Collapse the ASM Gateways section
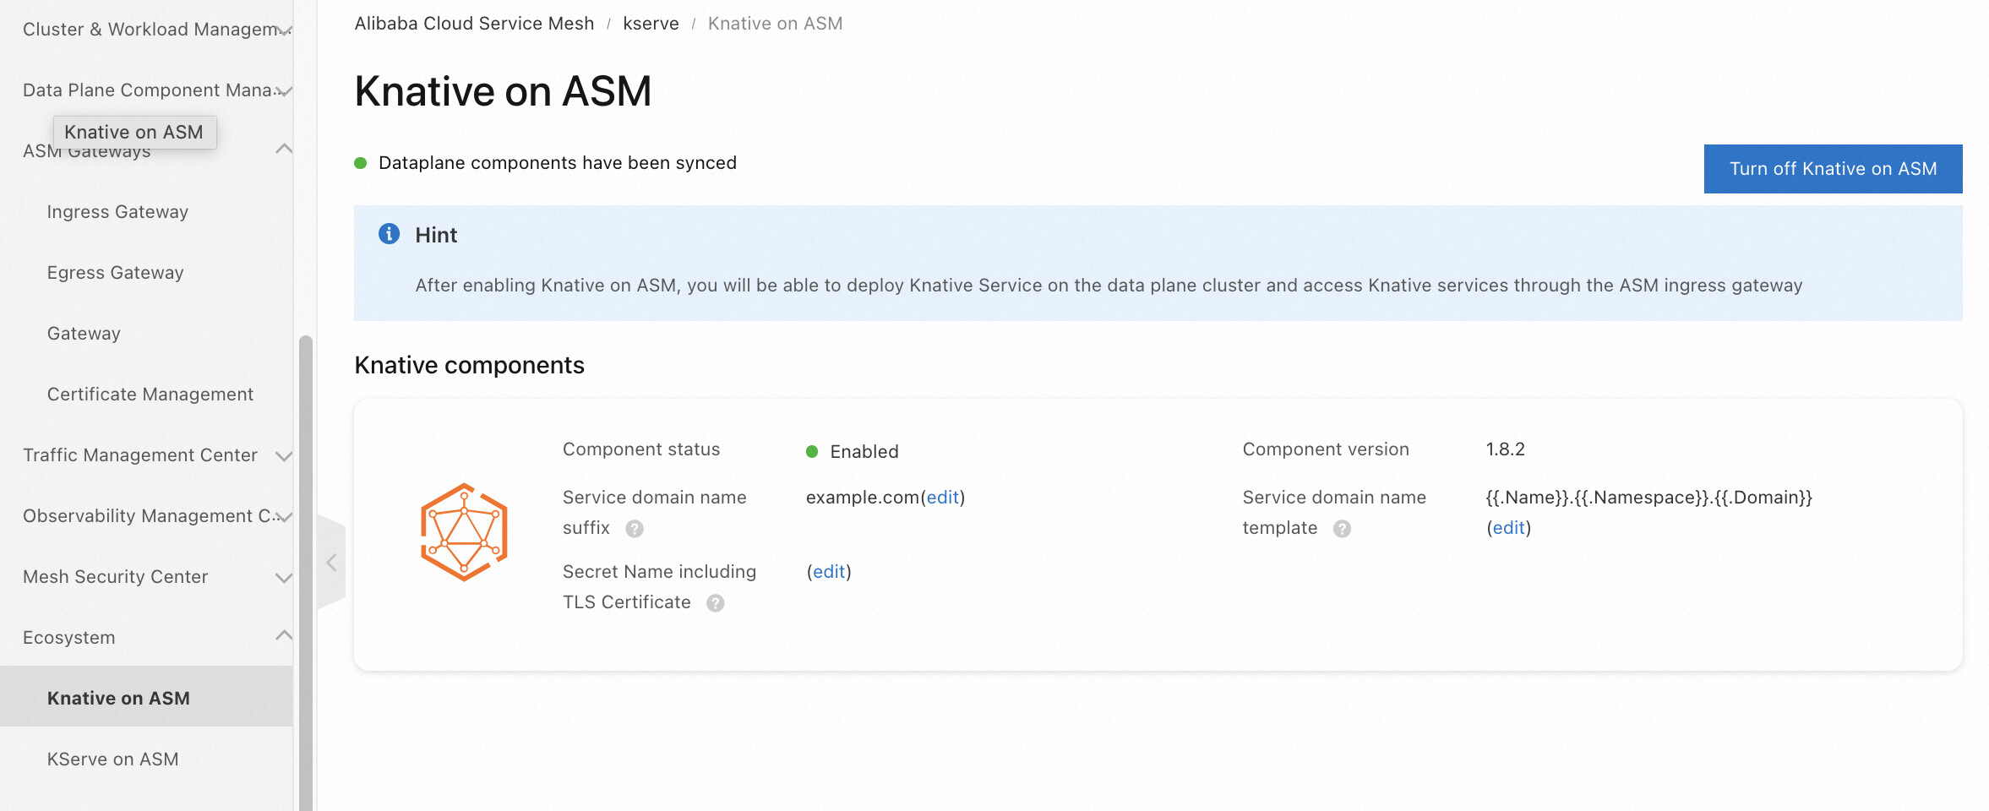The height and width of the screenshot is (811, 1989). tap(284, 150)
